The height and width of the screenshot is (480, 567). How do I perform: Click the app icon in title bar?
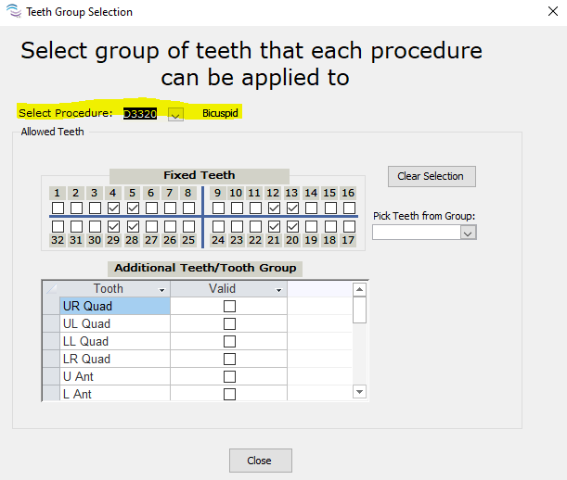12,12
